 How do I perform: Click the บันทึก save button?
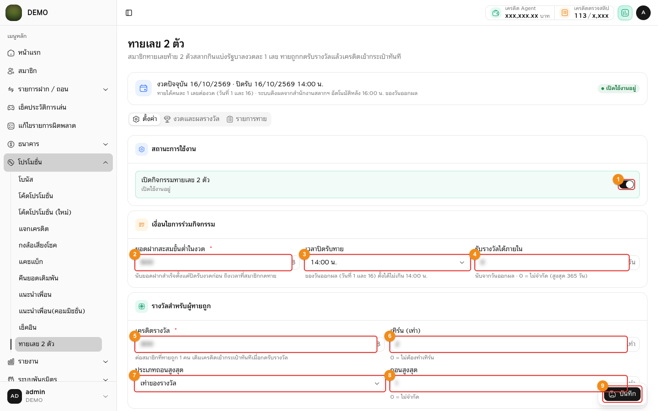(x=622, y=394)
